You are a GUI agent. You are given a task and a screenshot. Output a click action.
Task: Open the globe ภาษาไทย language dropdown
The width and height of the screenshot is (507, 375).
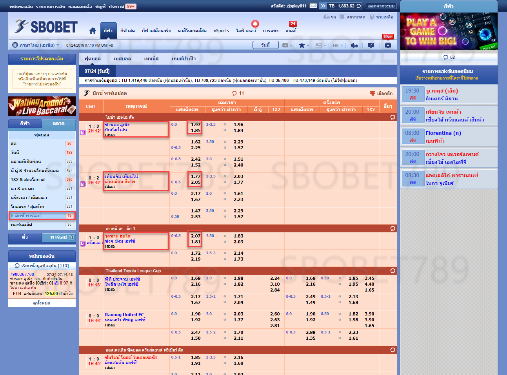(x=35, y=45)
